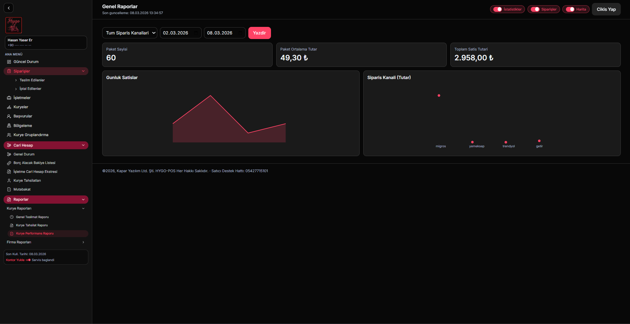This screenshot has height=324, width=630.
Task: Click the Başvurular person icon
Action: click(9, 116)
